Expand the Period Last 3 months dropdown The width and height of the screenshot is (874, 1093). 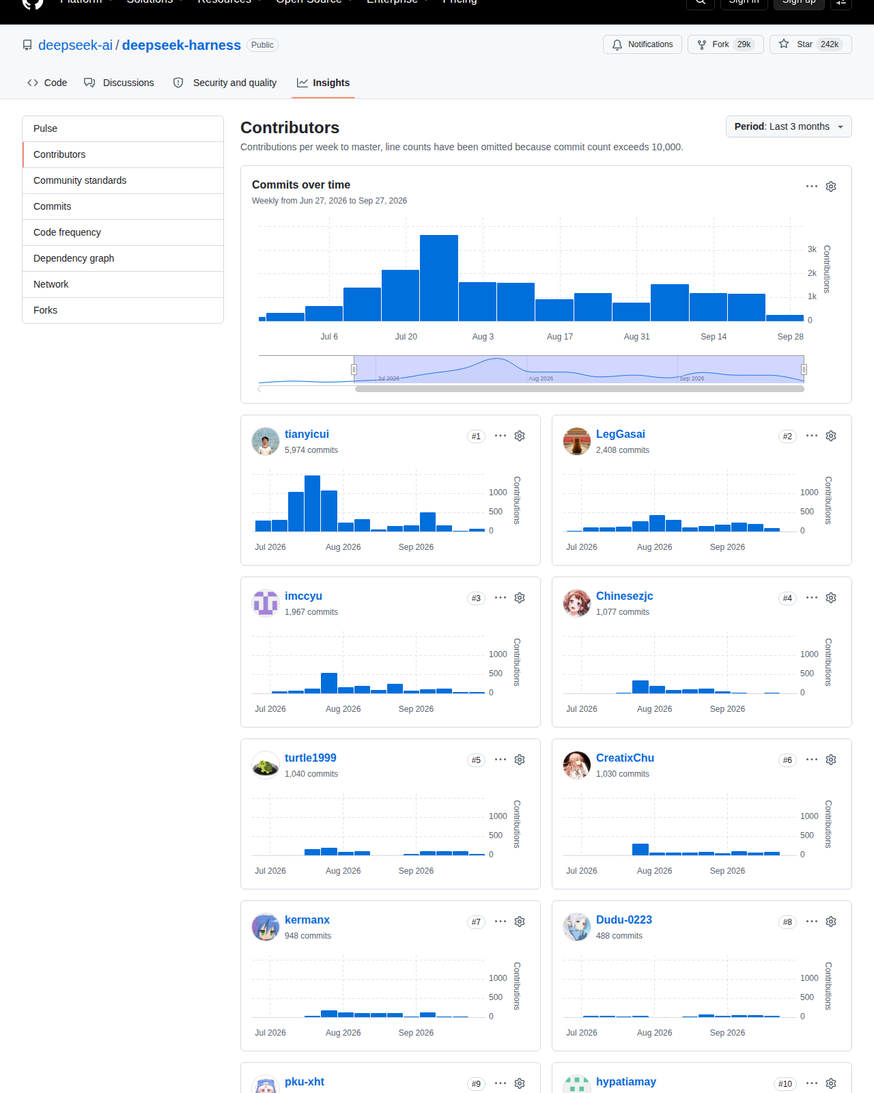(789, 126)
